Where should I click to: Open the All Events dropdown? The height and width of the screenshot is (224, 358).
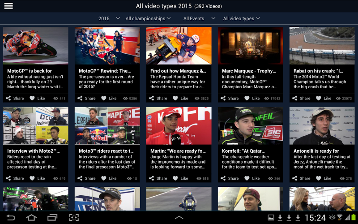coord(199,18)
